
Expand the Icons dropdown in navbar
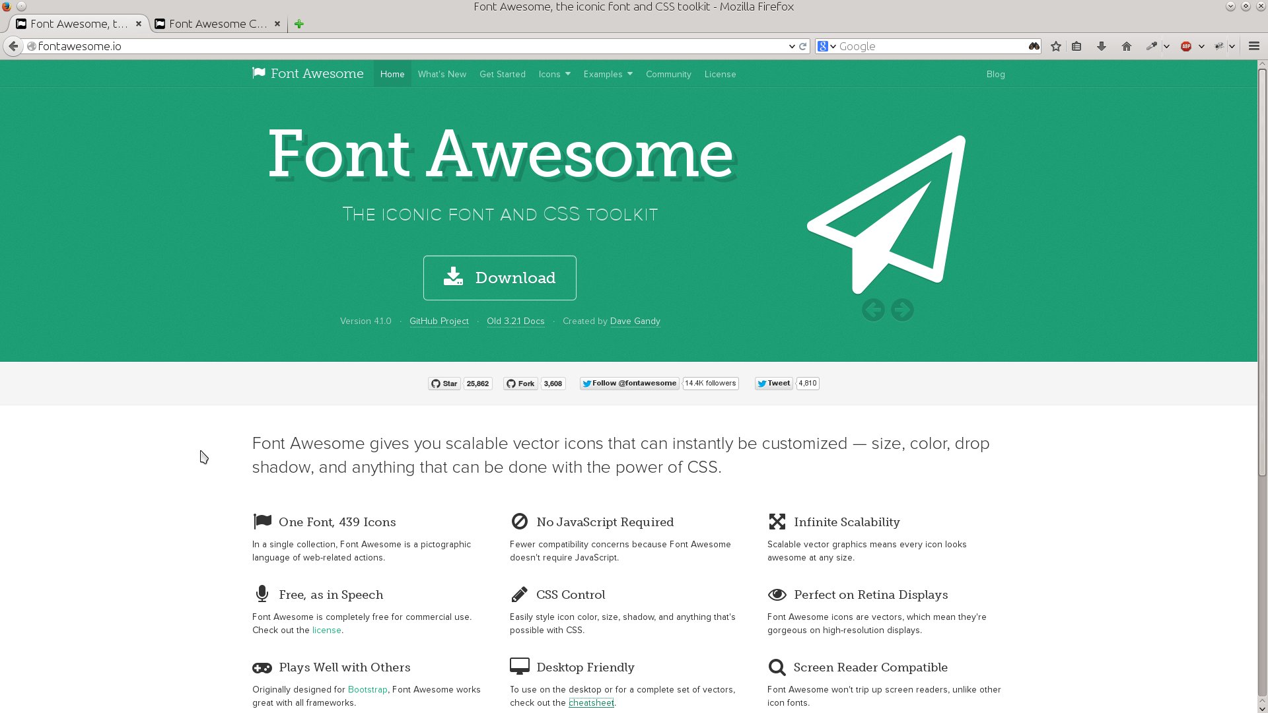click(554, 74)
